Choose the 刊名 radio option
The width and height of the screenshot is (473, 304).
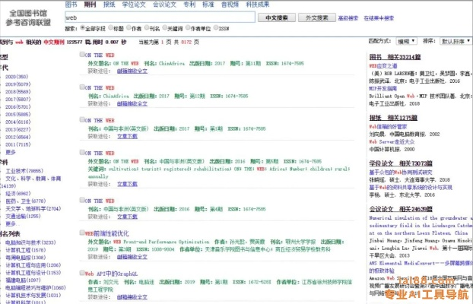pos(147,27)
